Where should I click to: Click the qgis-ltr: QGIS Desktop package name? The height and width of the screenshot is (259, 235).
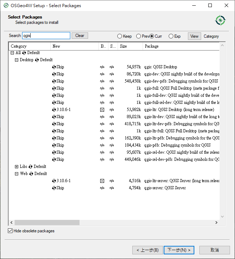pos(179,110)
